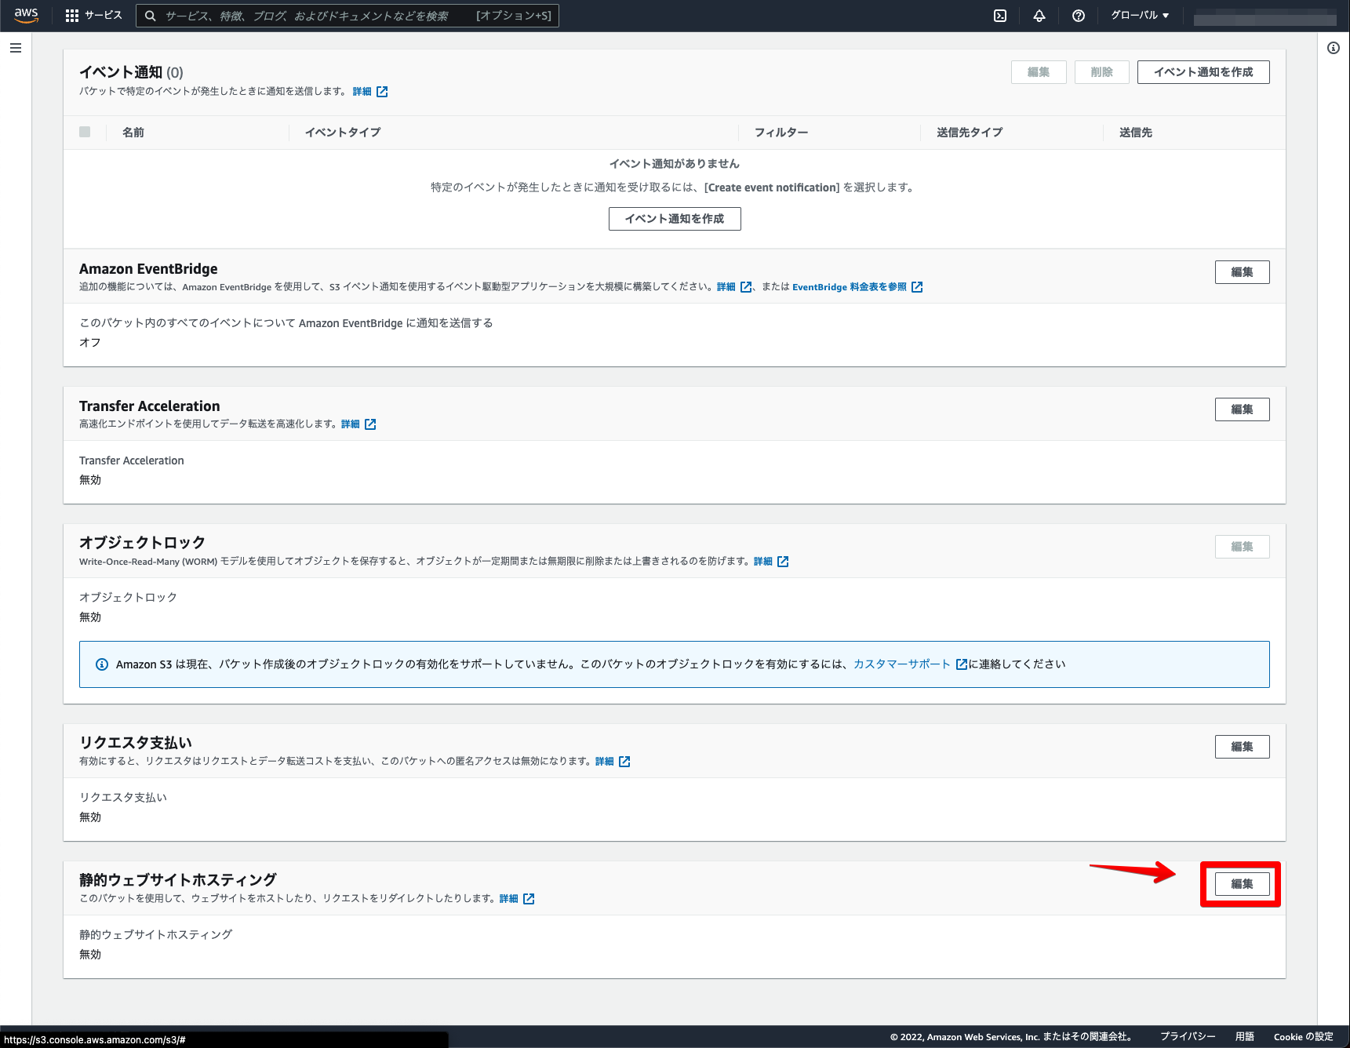Open 詳細 link under イベント通知
This screenshot has height=1048, width=1350.
coord(362,92)
